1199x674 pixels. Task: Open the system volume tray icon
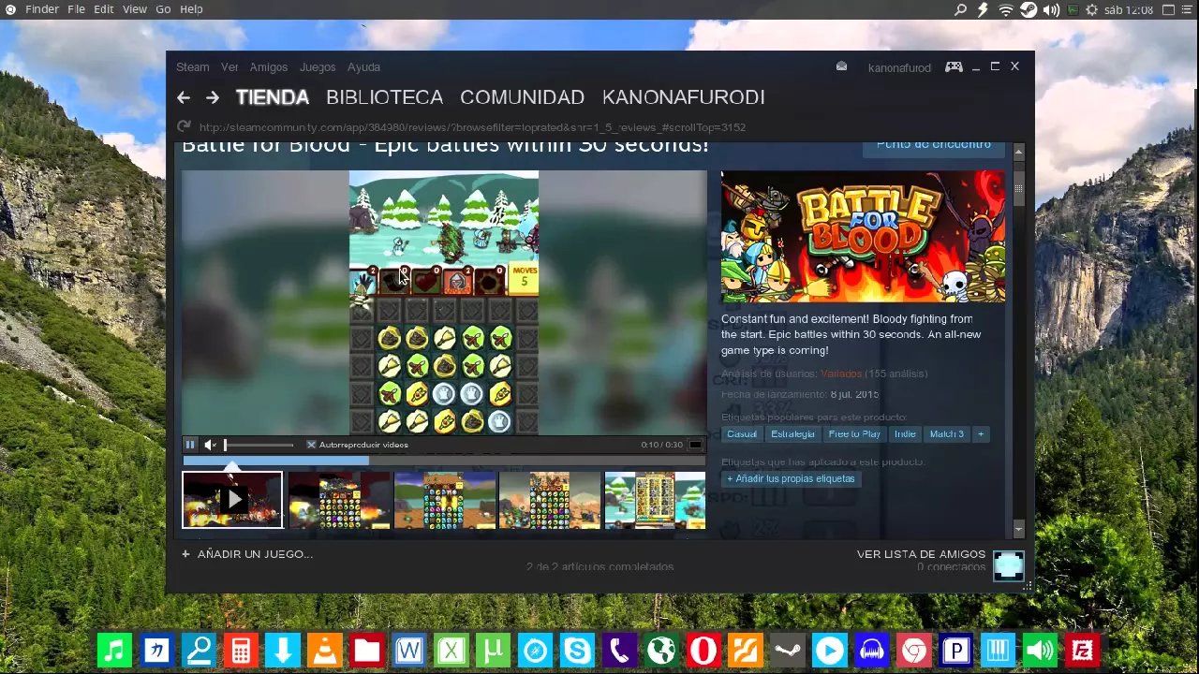1051,9
